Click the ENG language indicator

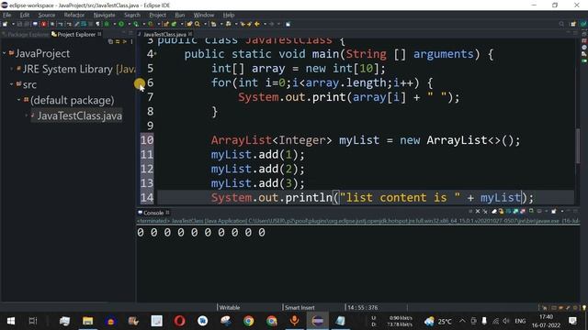click(520, 321)
